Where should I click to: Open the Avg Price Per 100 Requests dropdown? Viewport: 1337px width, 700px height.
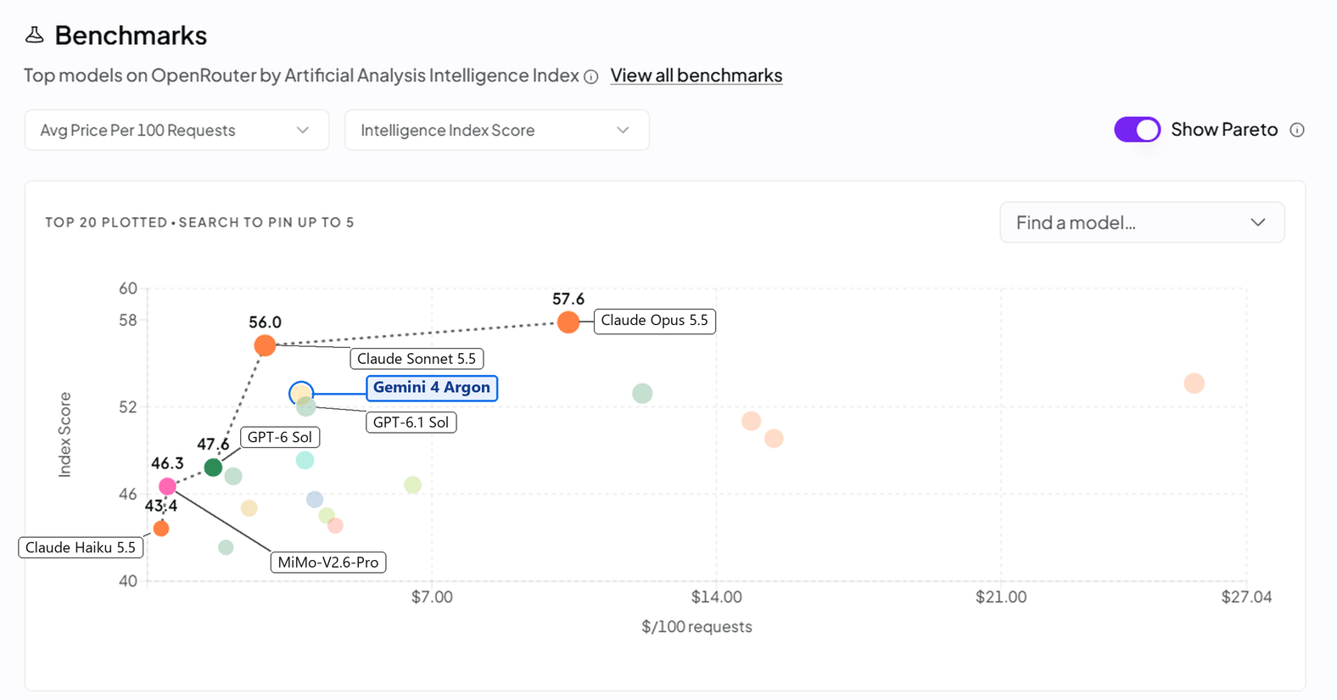tap(176, 130)
